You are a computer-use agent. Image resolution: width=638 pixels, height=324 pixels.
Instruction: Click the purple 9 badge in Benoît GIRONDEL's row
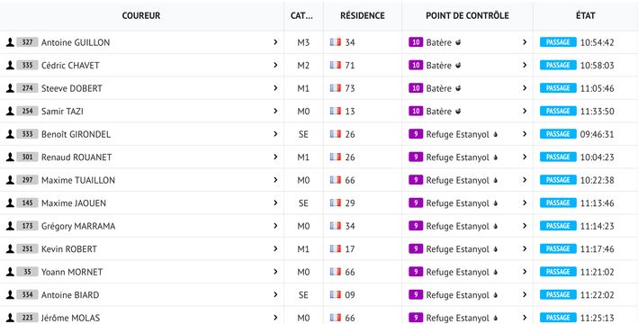click(416, 134)
